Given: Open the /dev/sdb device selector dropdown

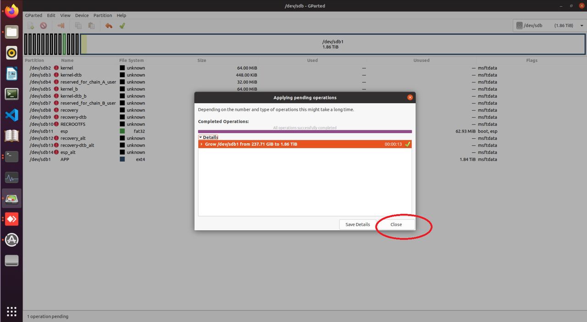Looking at the screenshot, I should coord(549,26).
